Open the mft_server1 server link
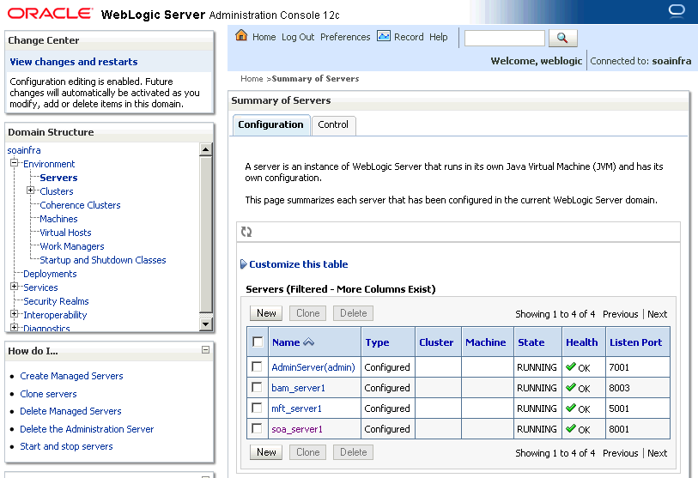 (x=296, y=408)
